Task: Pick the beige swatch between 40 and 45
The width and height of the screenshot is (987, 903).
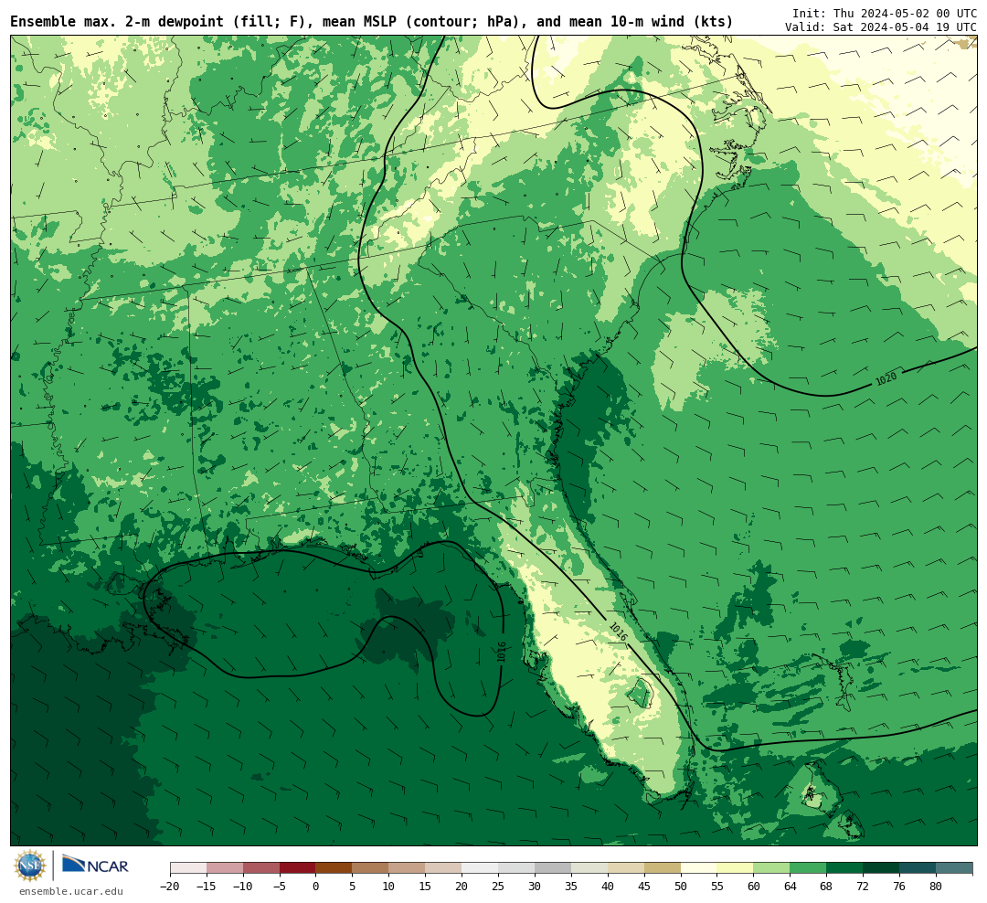Action: [x=626, y=868]
